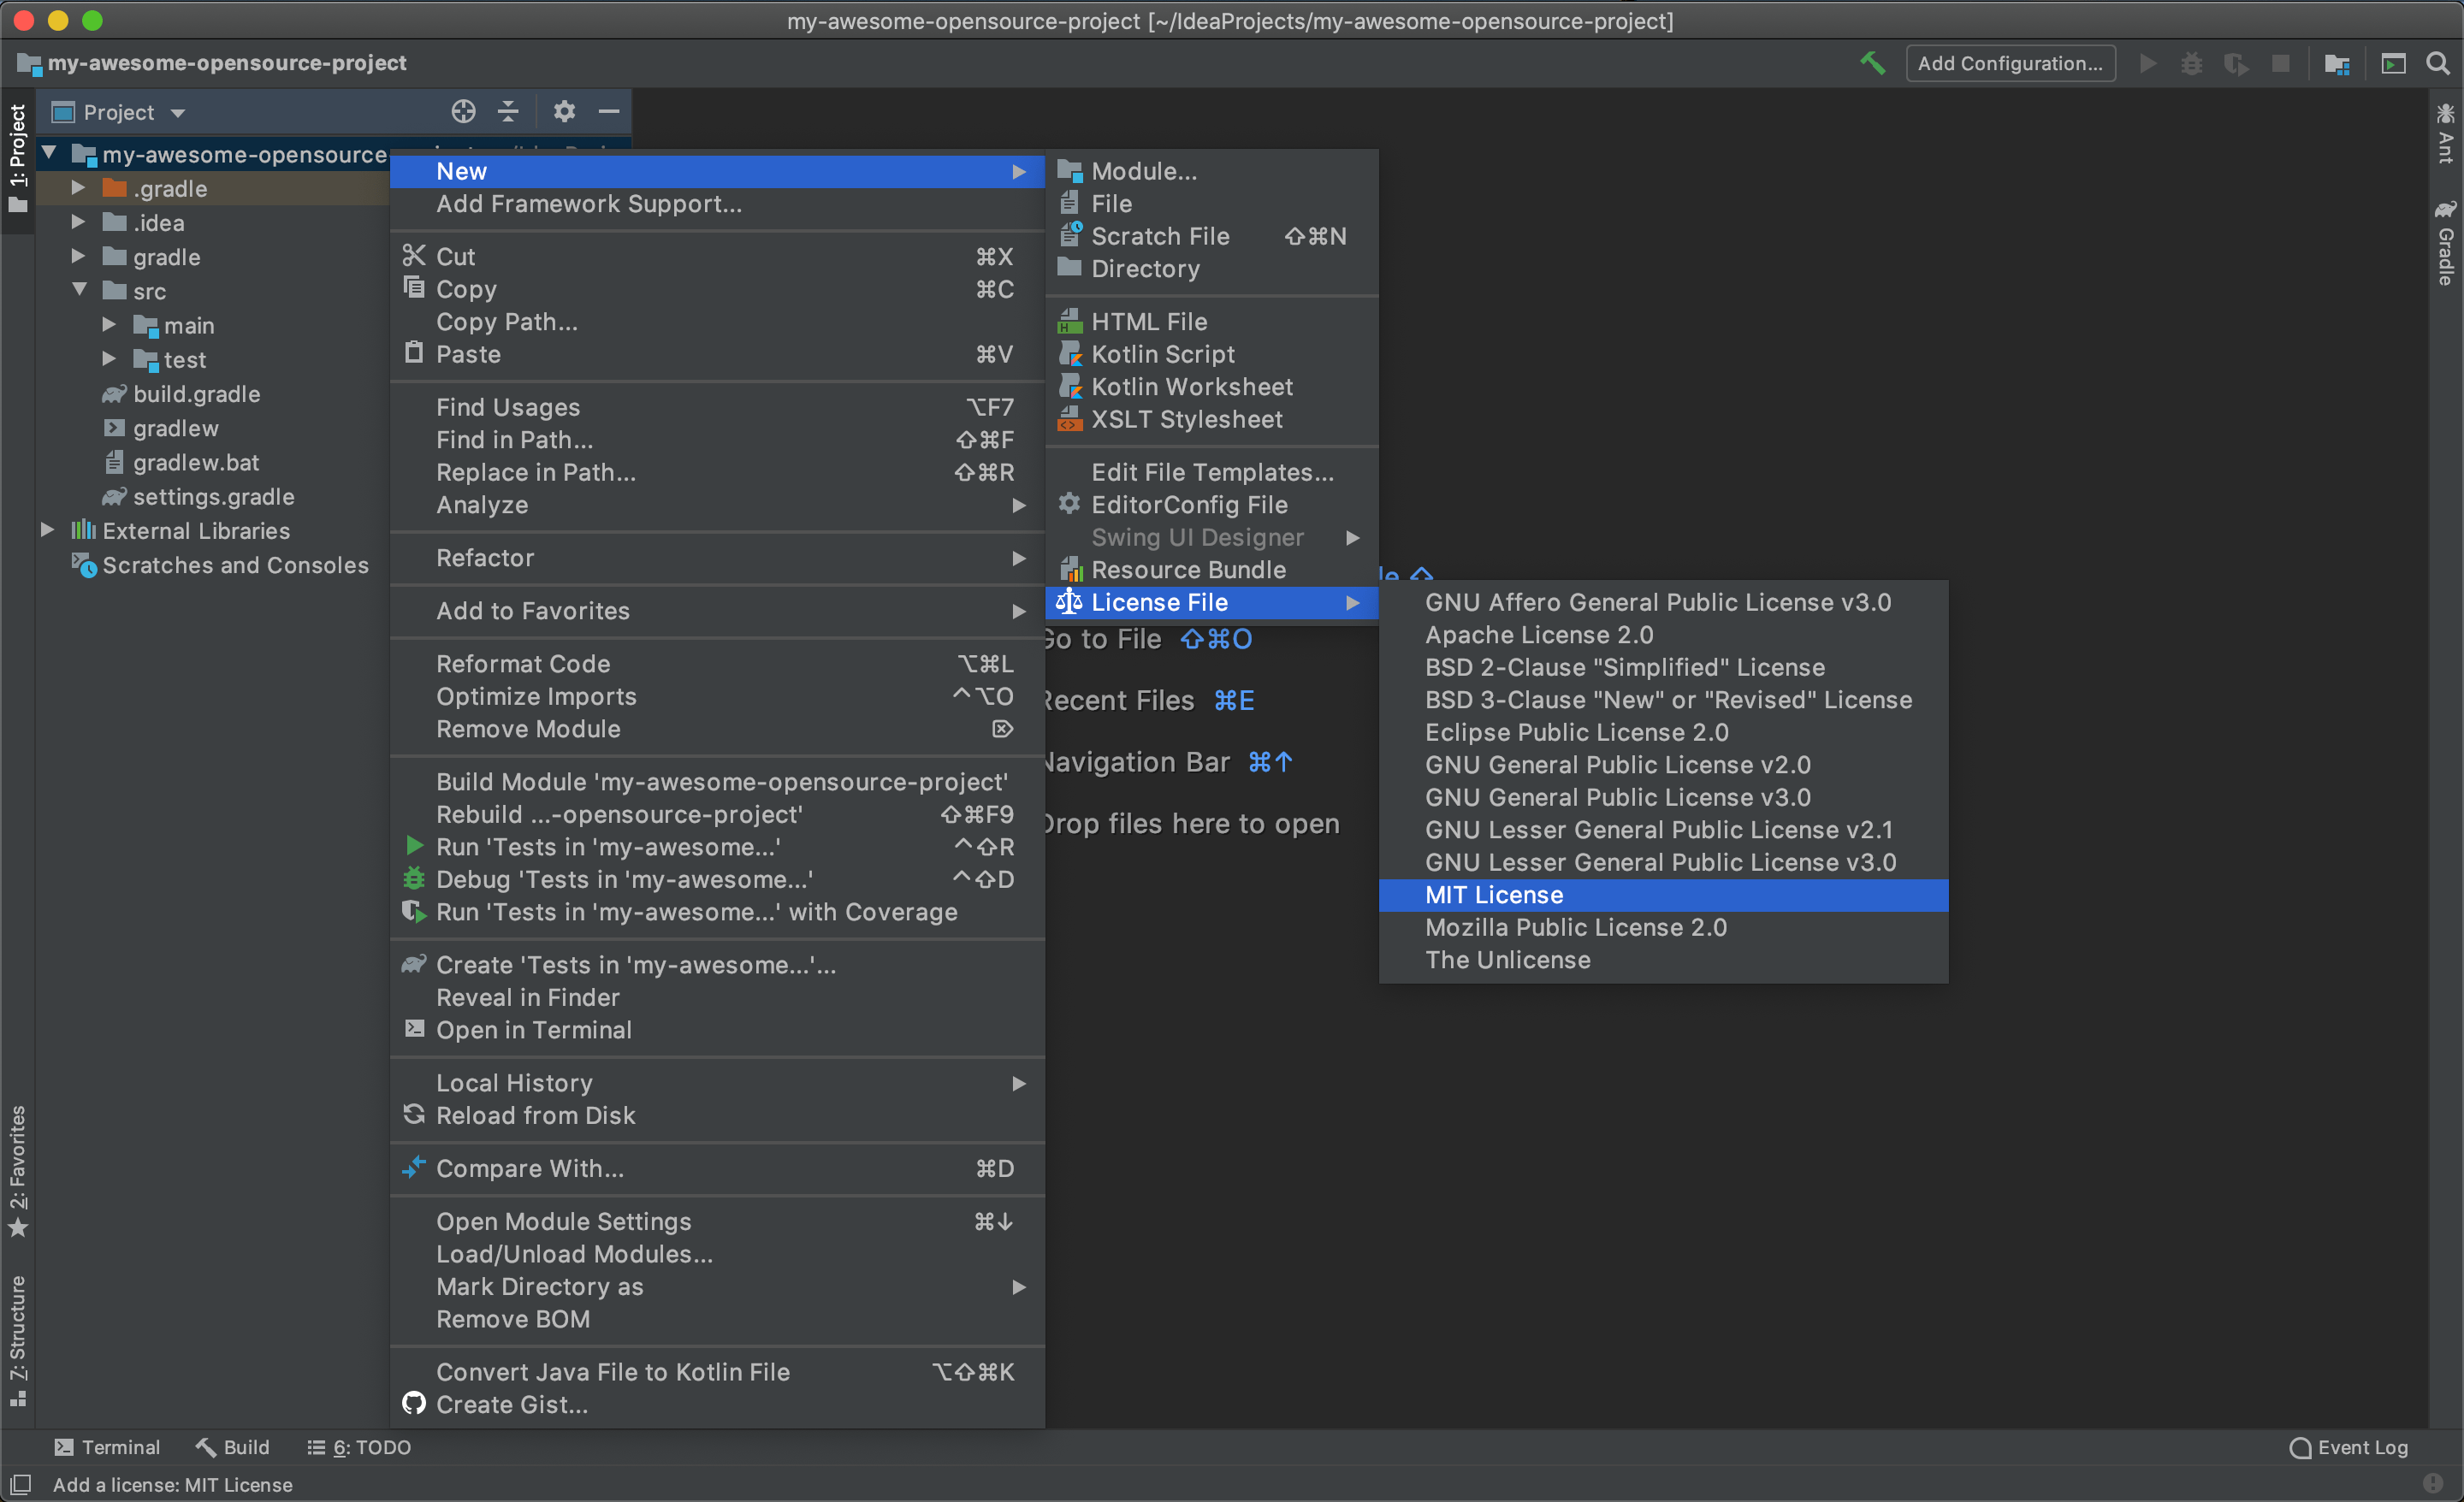The height and width of the screenshot is (1502, 2464).
Task: Open Project Structure via the toolbar icon
Action: pyautogui.click(x=2336, y=63)
